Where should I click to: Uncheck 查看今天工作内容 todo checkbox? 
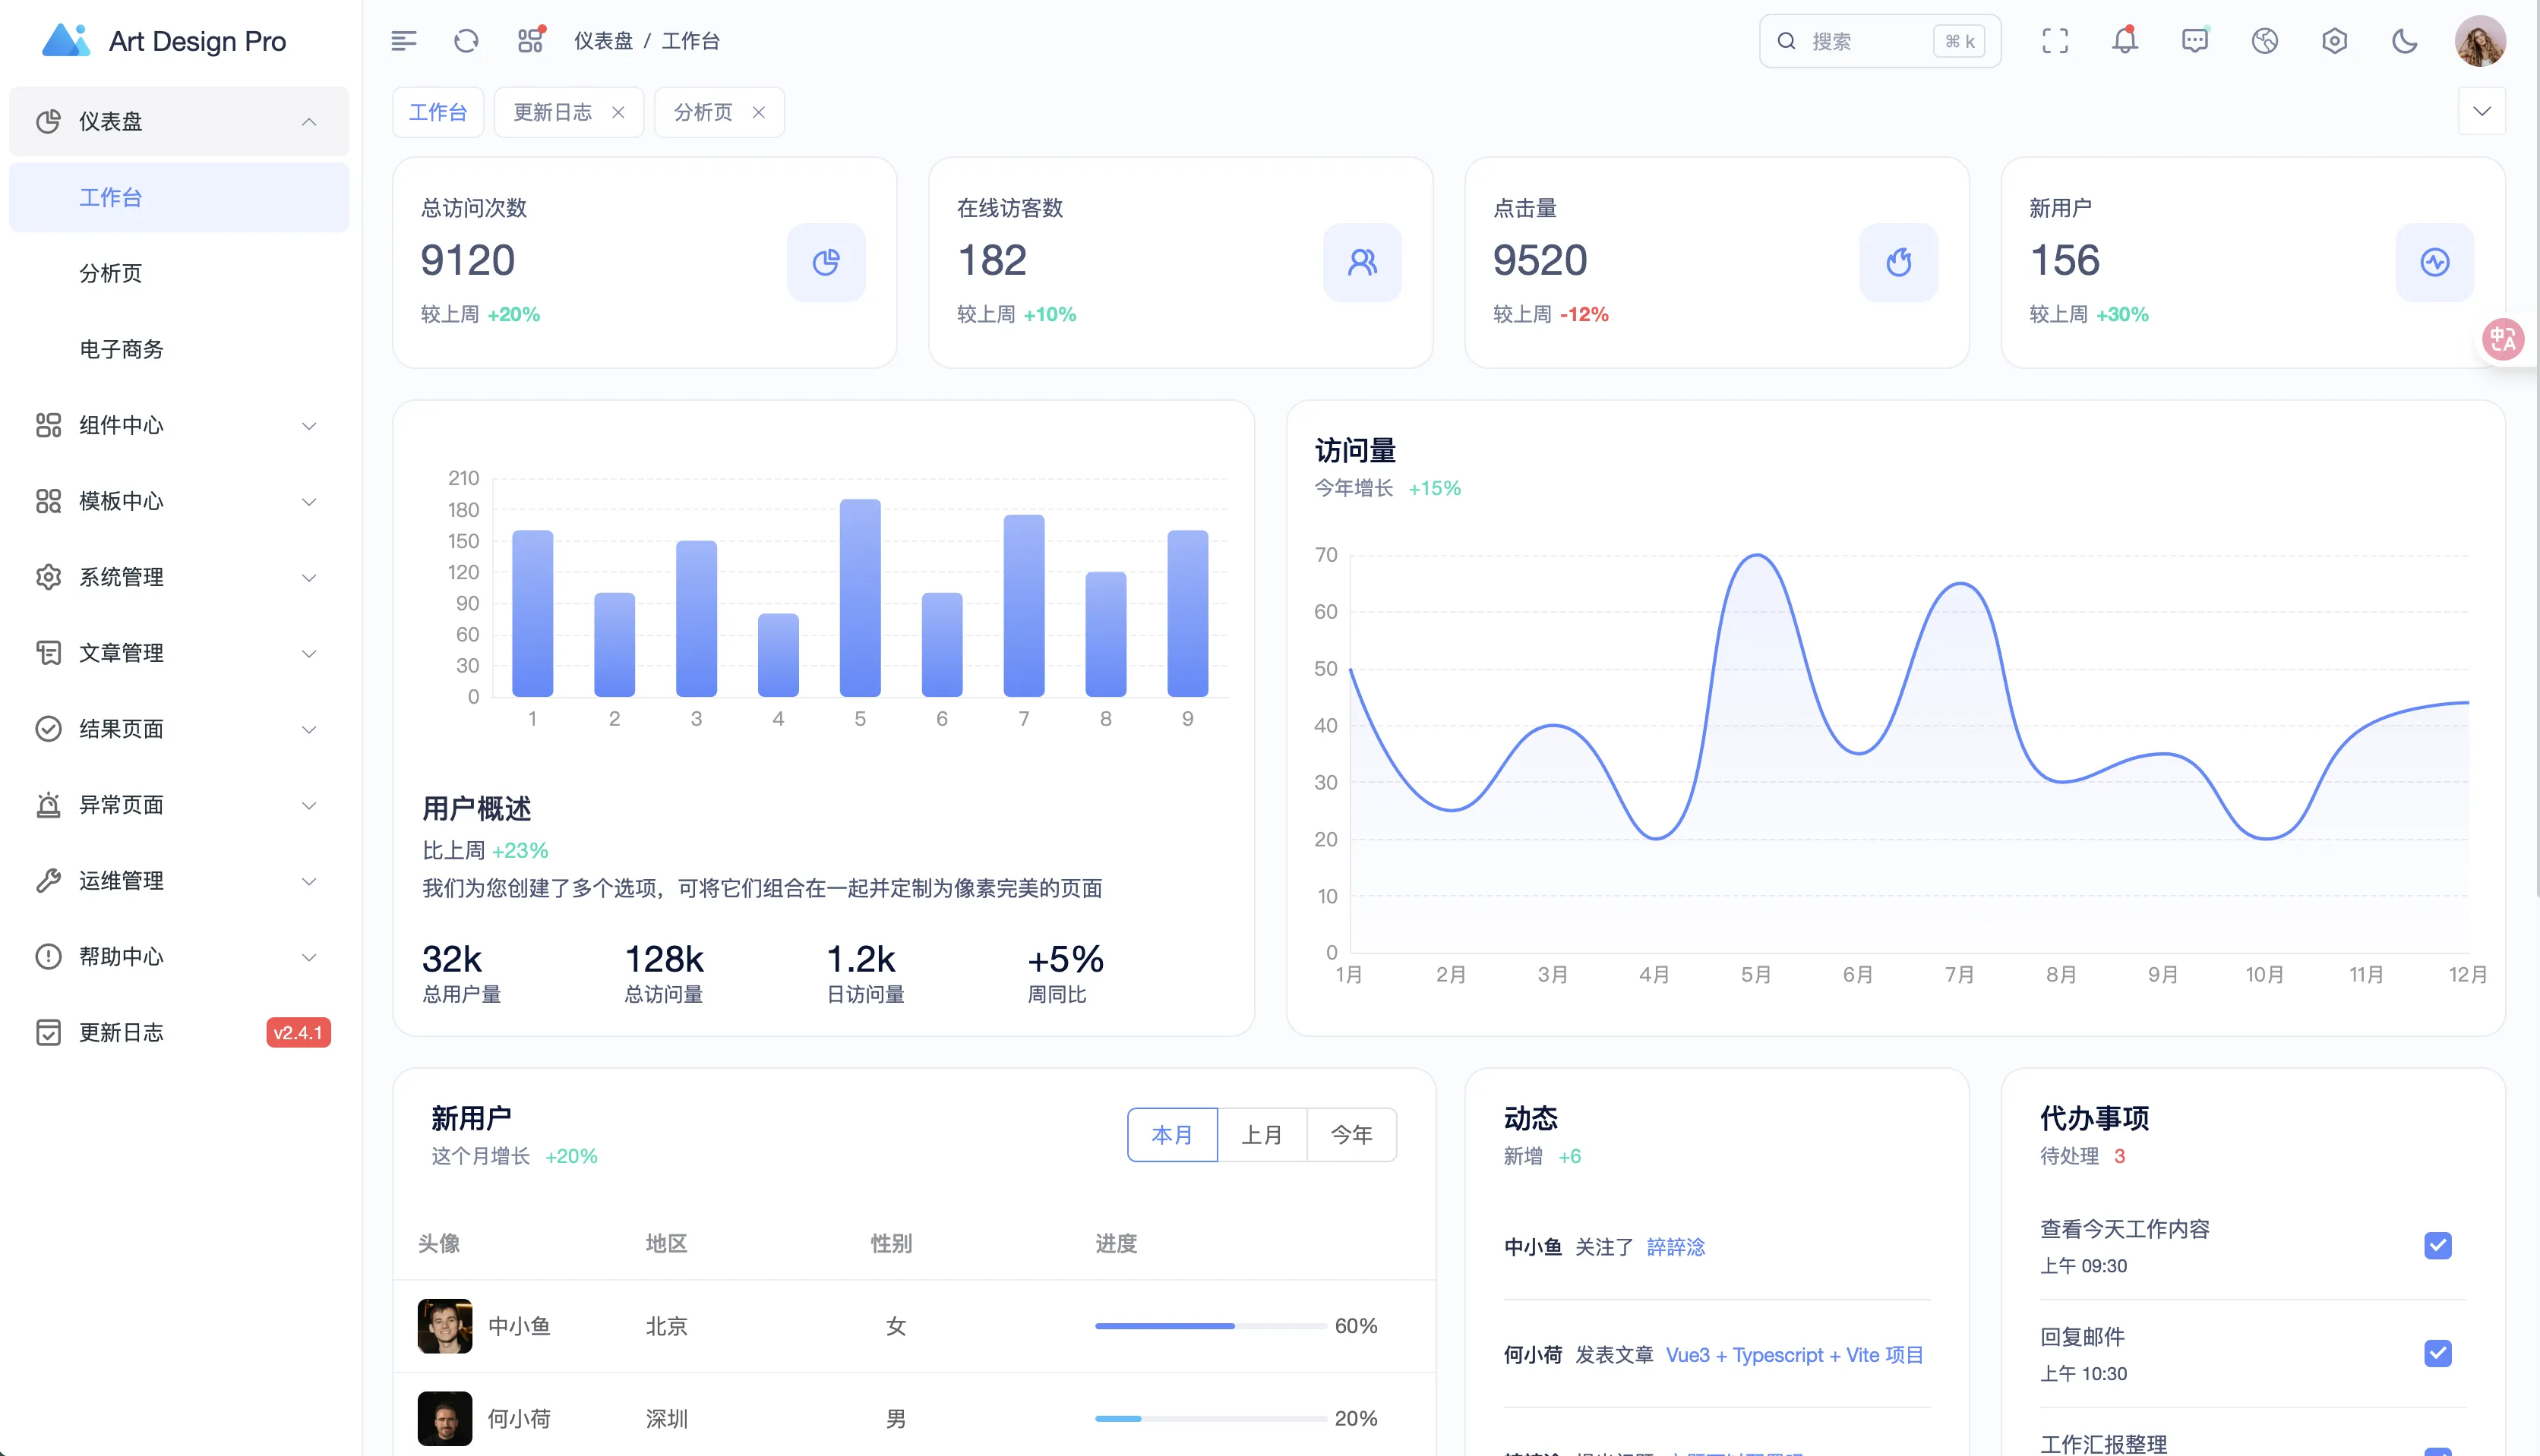(x=2438, y=1246)
